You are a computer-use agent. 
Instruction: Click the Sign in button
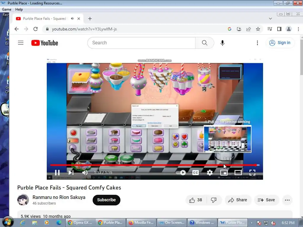[x=280, y=43]
